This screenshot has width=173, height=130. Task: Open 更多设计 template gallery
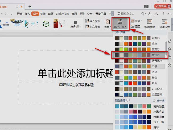[x=76, y=24]
